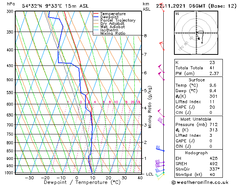The image size is (240, 185).
Task: Click the hodograph polar plot
Action: point(196,33)
